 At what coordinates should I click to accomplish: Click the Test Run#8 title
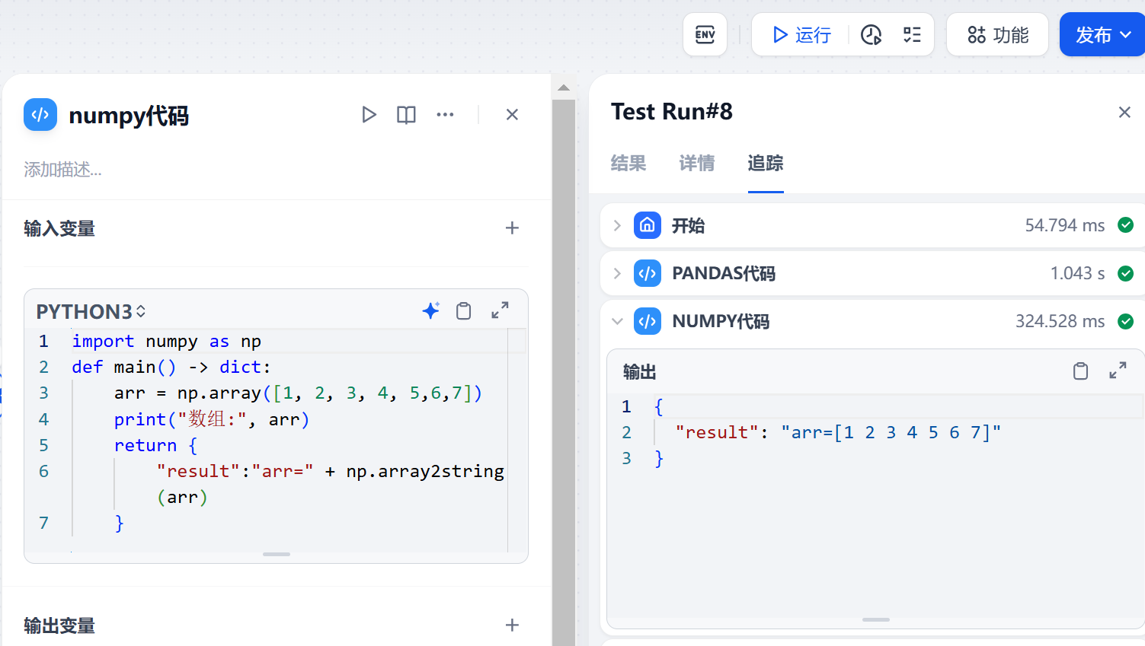tap(672, 112)
